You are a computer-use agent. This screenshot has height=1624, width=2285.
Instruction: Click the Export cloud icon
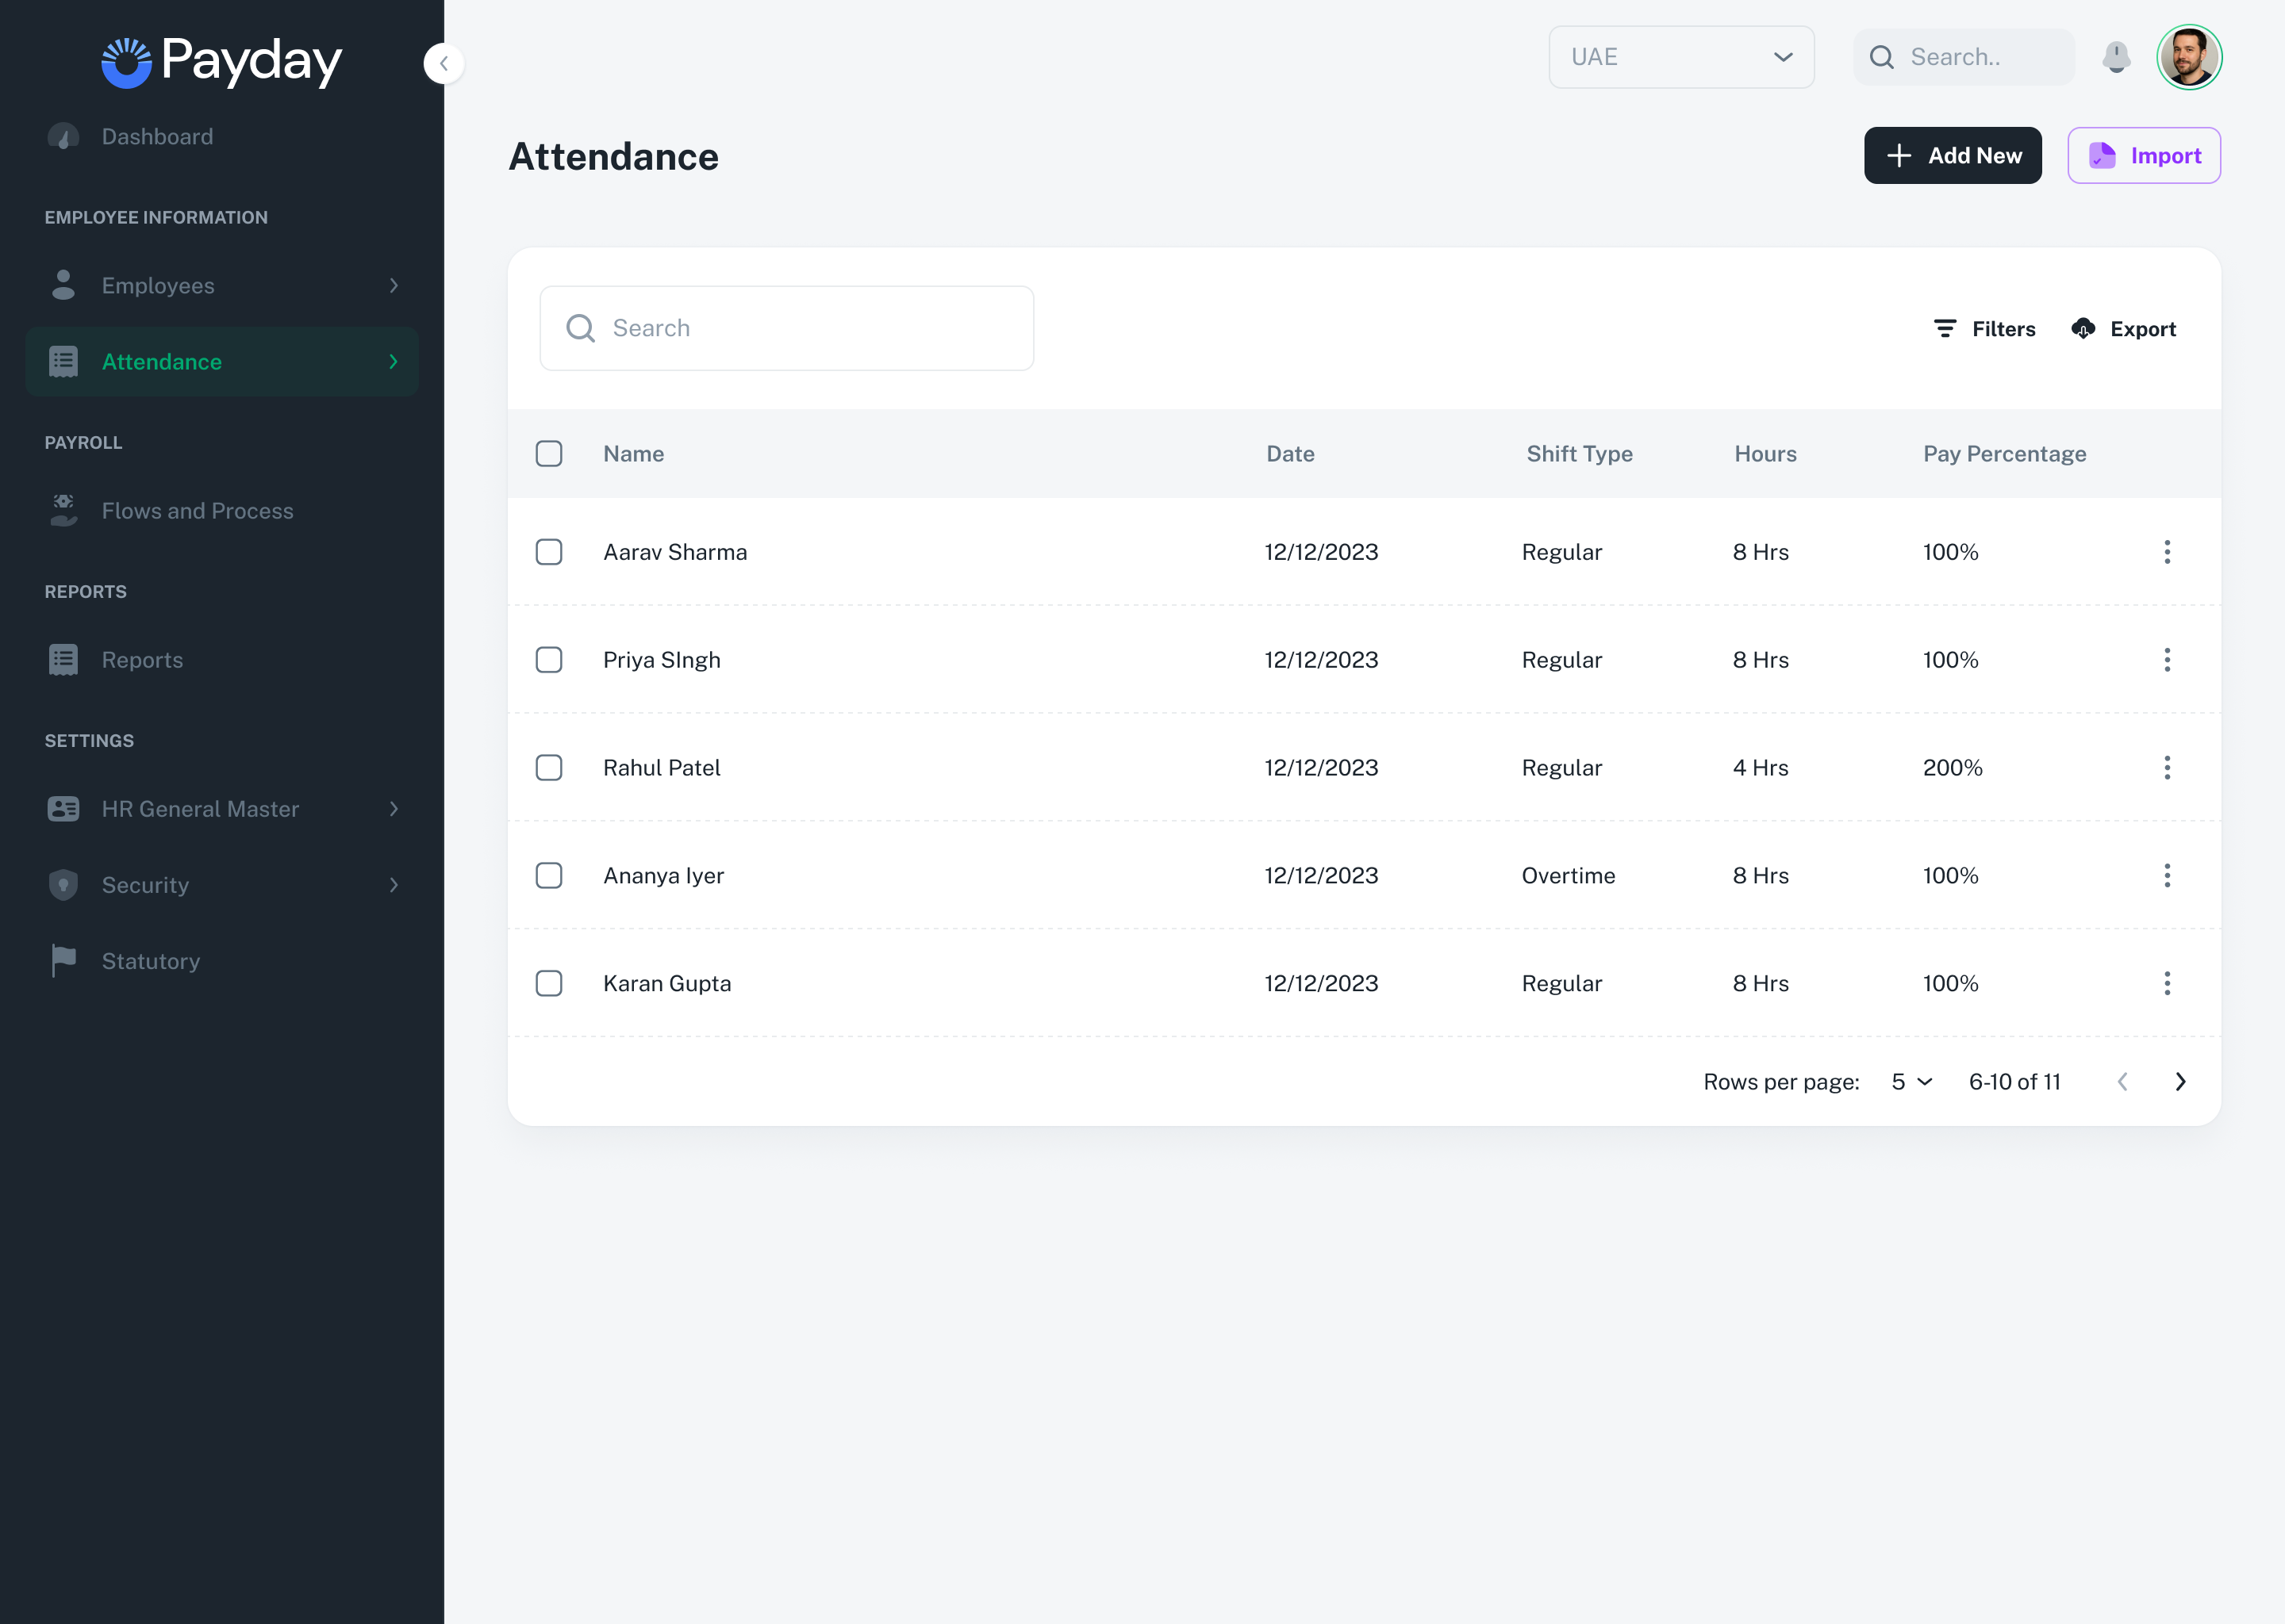(x=2083, y=329)
